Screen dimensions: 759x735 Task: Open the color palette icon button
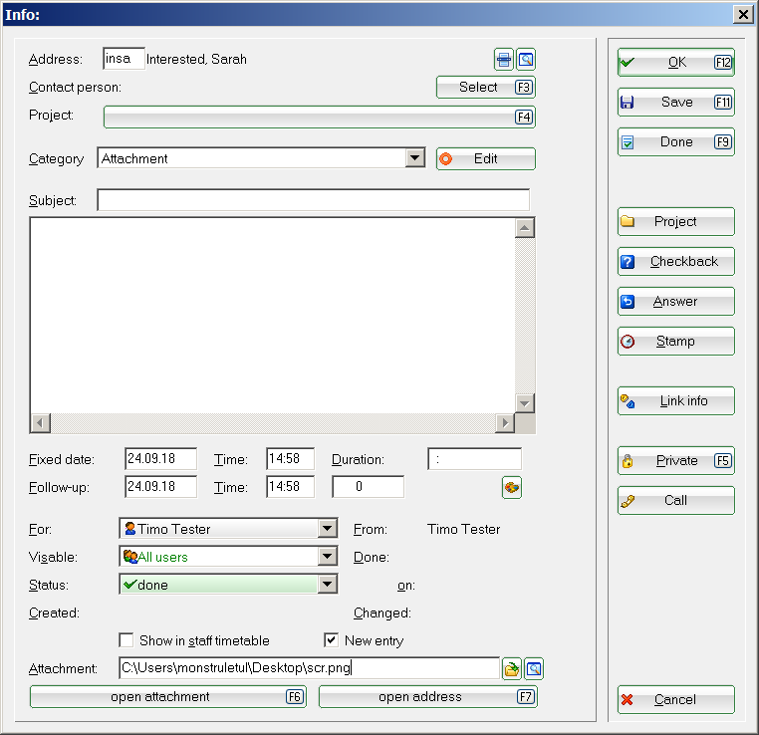click(x=511, y=487)
